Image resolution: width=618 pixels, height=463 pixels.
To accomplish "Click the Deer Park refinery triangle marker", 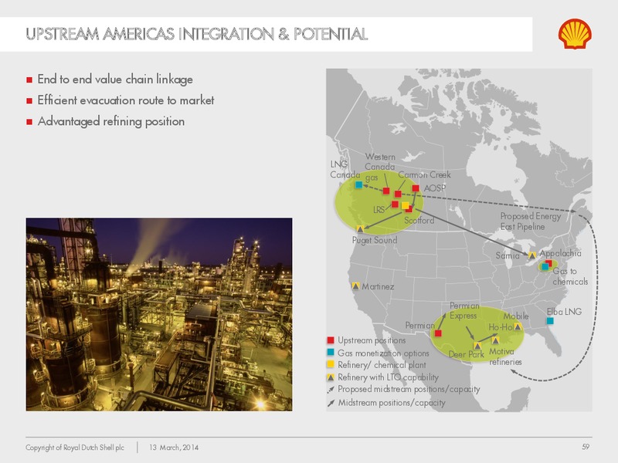I will (477, 346).
